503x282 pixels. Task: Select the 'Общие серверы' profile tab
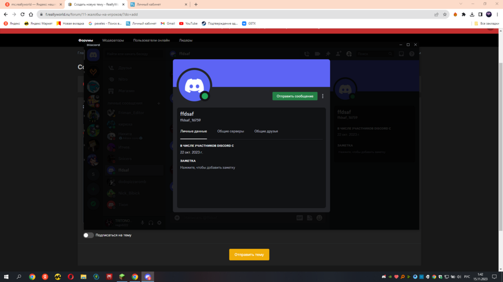pos(230,131)
